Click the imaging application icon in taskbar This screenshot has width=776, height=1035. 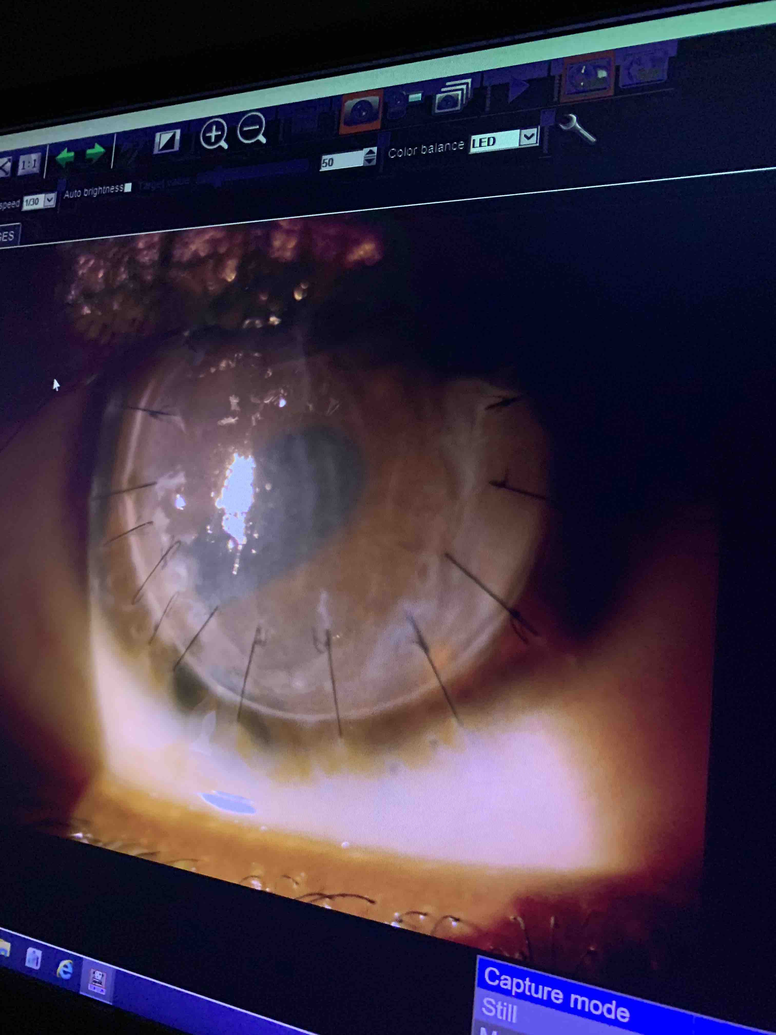pos(97,982)
